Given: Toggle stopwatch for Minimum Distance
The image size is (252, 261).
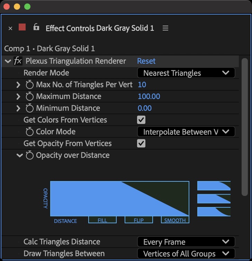Looking at the screenshot, I should 30,108.
